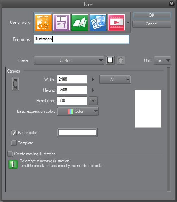Select the Comic use of work icon

click(61, 22)
